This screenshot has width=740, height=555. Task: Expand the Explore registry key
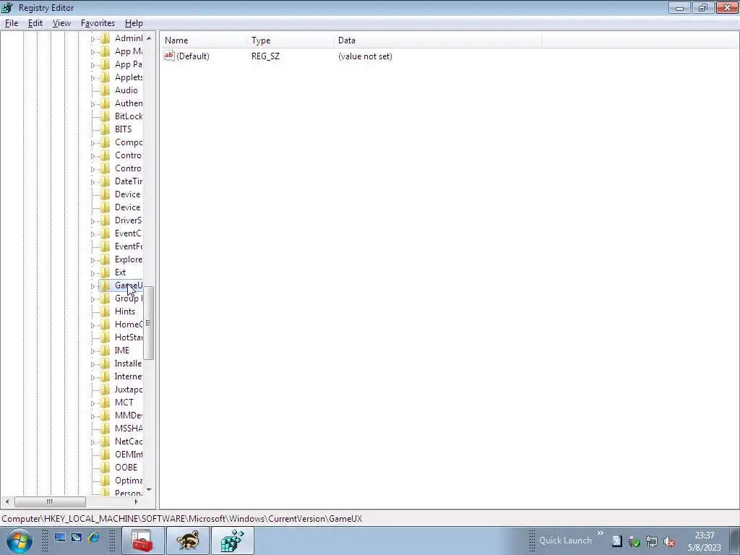(x=92, y=260)
